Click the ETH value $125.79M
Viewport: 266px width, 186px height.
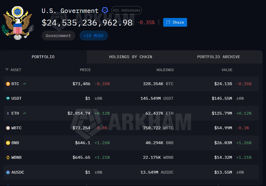(x=222, y=113)
